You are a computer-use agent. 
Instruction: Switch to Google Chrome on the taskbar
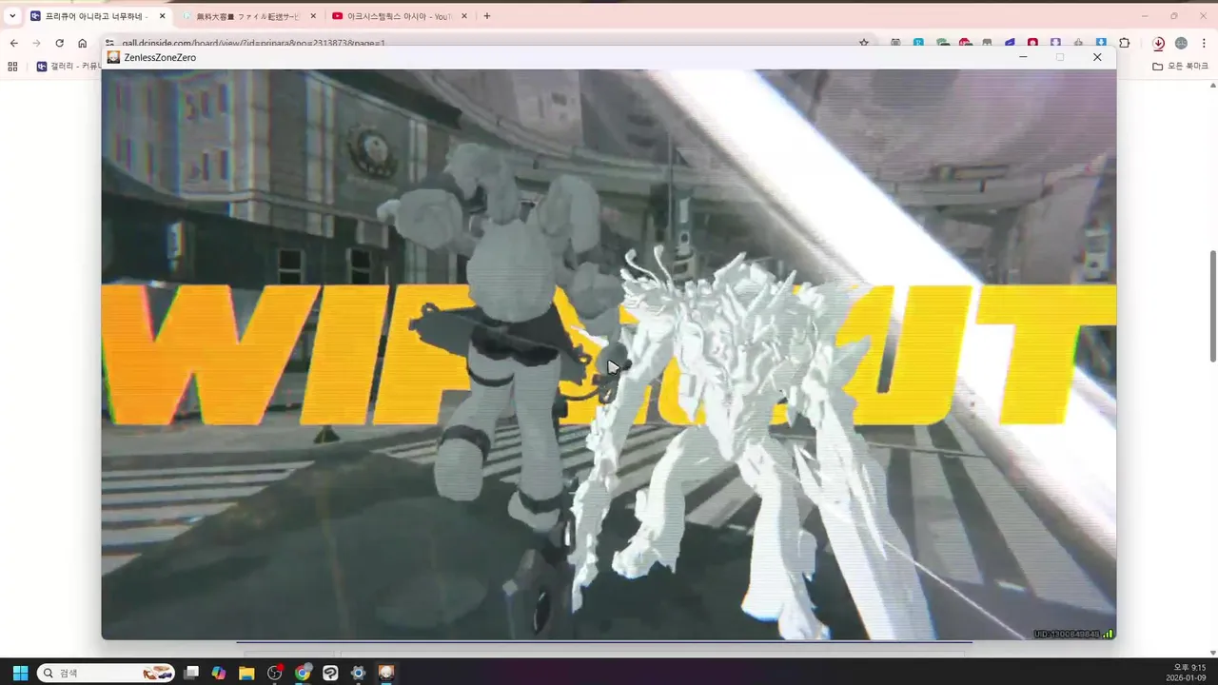pos(303,673)
